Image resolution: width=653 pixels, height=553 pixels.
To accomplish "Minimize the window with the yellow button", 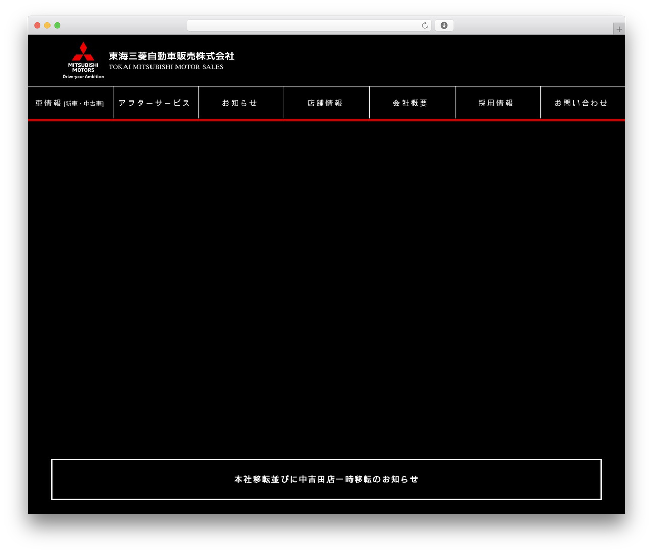I will point(47,26).
